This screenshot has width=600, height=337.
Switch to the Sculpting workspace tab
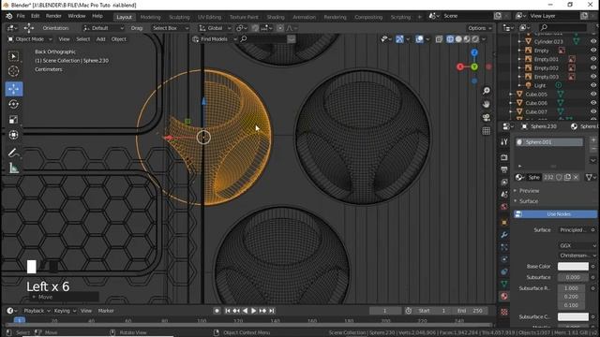pyautogui.click(x=179, y=17)
